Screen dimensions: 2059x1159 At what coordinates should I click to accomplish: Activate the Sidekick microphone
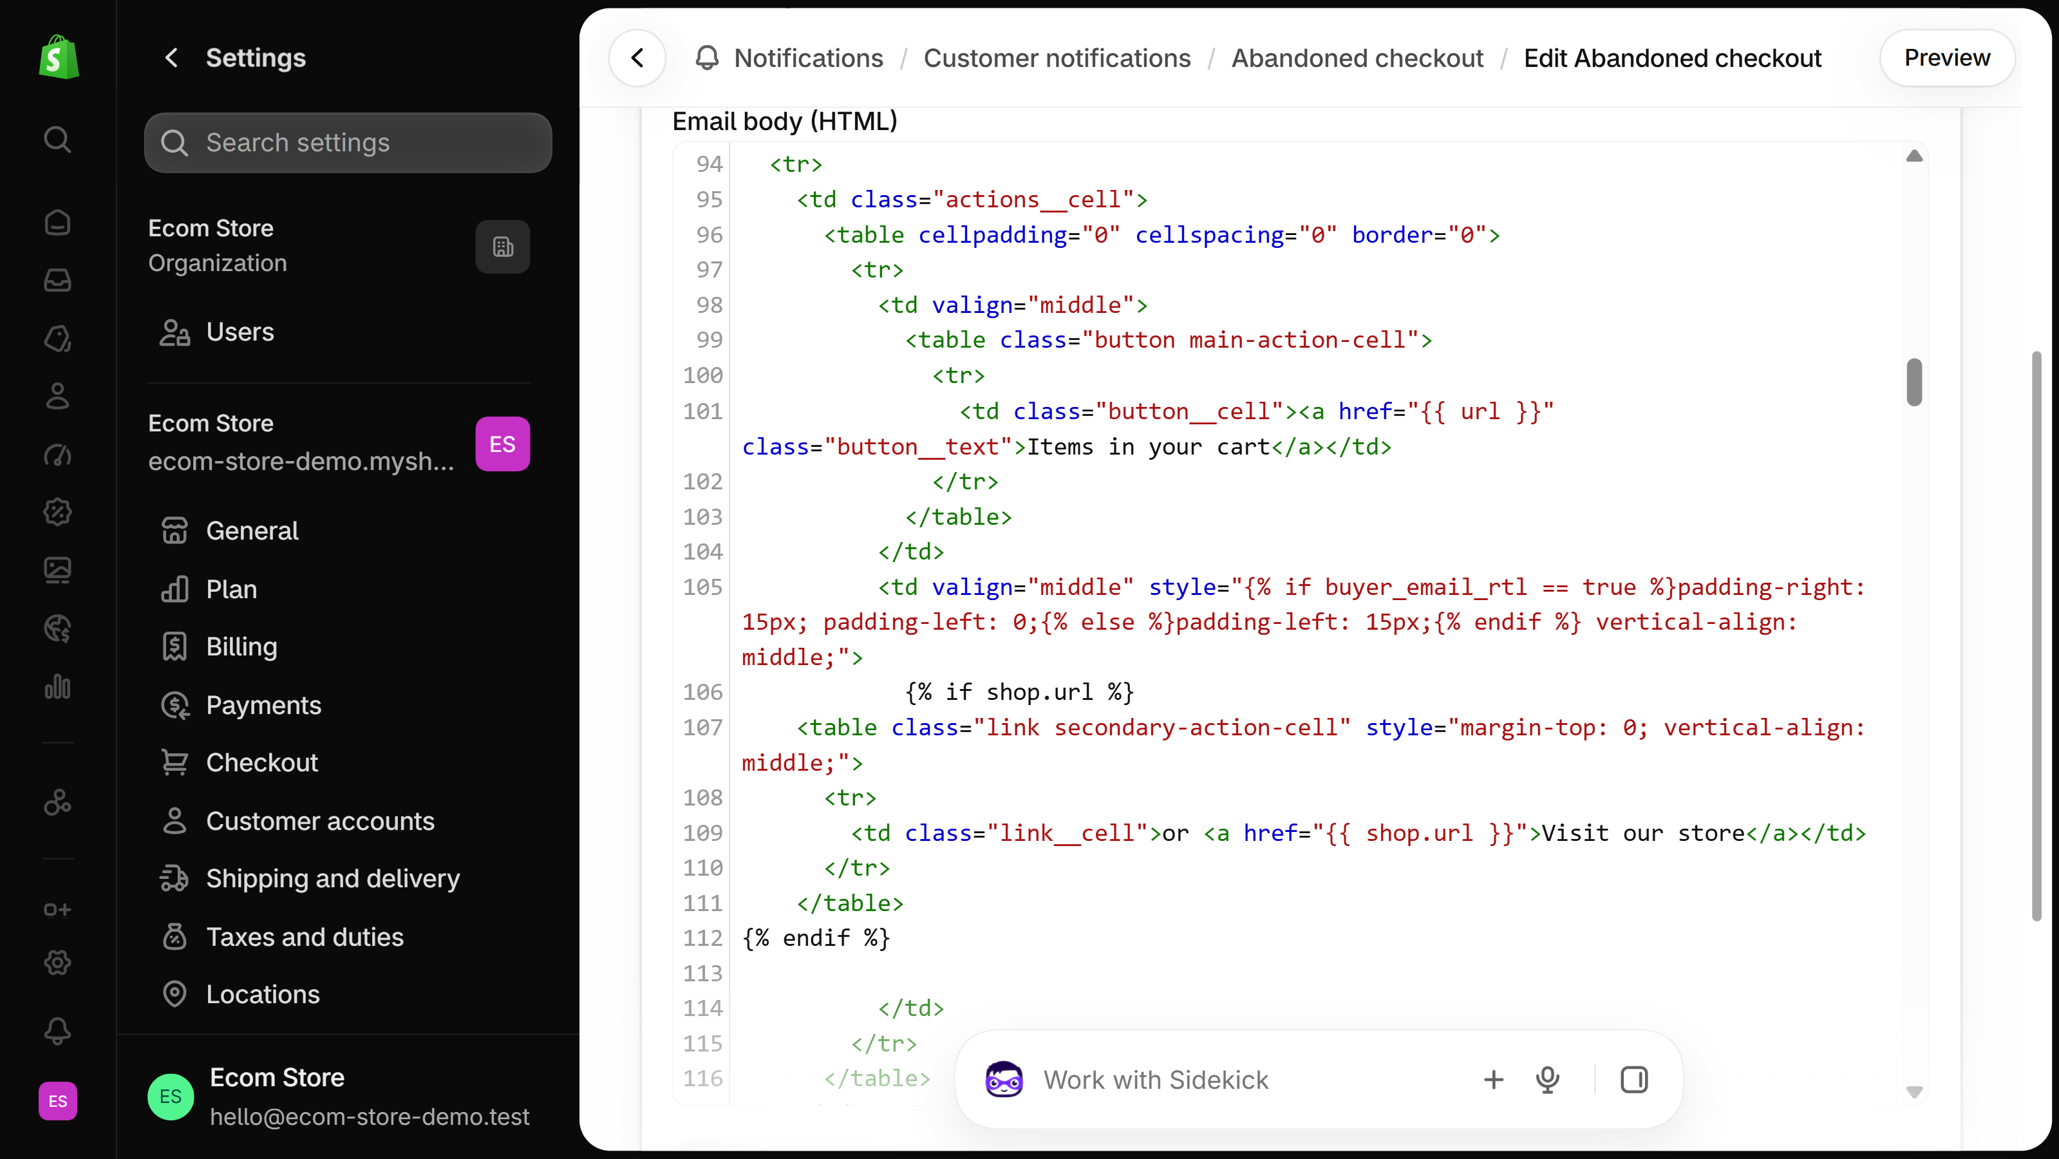(x=1548, y=1080)
